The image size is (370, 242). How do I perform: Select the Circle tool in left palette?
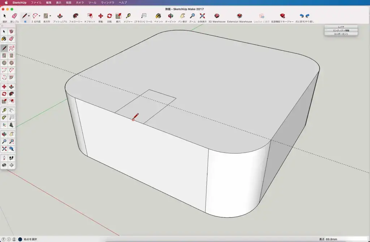[4, 63]
